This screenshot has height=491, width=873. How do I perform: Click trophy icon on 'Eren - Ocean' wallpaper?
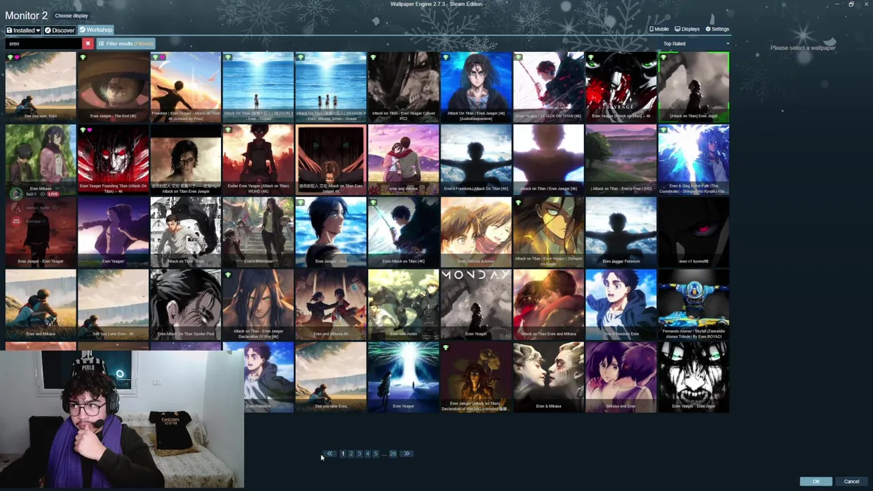coord(228,57)
